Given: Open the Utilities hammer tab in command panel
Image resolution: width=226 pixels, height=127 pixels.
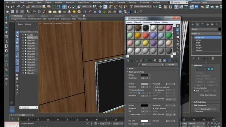Looking at the screenshot, I should click(x=217, y=25).
